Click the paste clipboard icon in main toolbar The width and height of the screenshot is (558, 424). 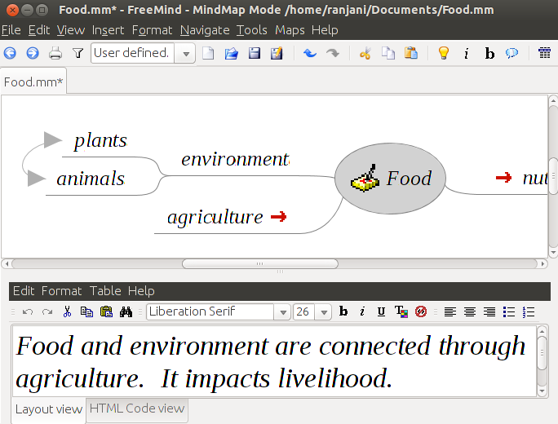411,53
